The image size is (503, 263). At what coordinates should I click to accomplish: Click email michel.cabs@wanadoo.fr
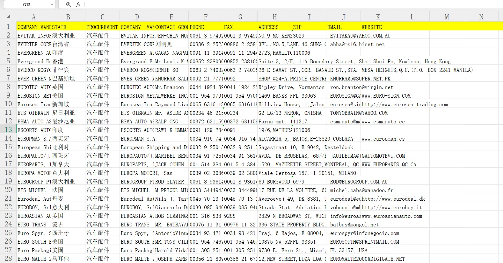pyautogui.click(x=361, y=190)
